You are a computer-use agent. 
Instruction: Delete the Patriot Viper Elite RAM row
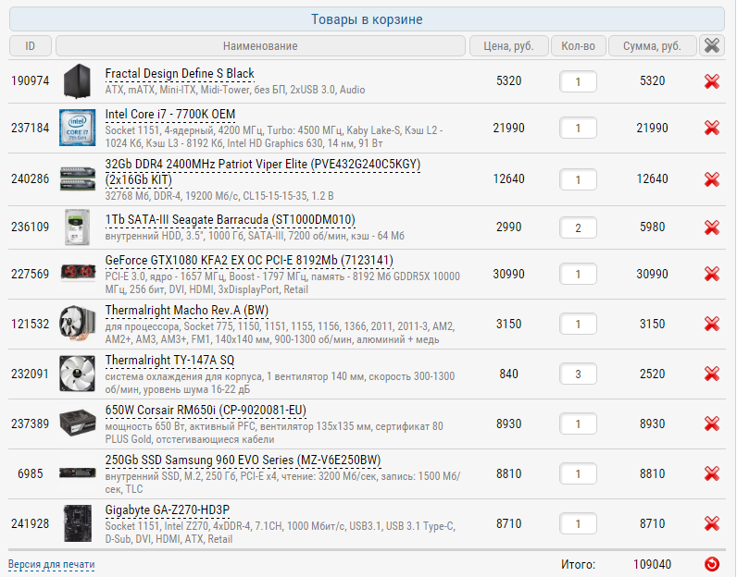(x=712, y=178)
